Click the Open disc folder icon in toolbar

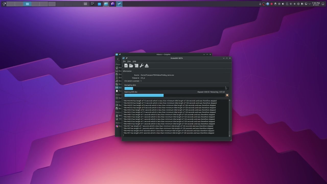coord(131,66)
